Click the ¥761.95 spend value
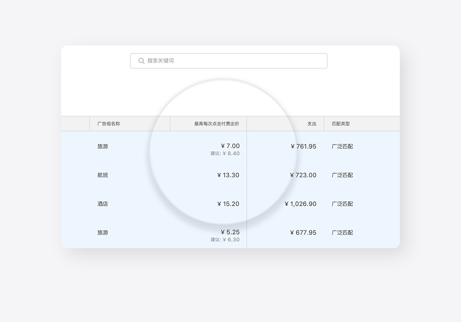Image resolution: width=461 pixels, height=322 pixels. coord(304,146)
